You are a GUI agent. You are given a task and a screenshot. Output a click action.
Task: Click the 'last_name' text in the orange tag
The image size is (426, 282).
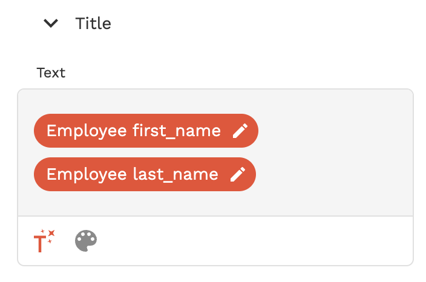pos(175,175)
